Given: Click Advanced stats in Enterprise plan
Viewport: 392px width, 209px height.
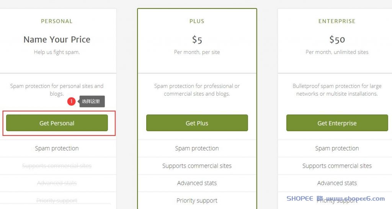Looking at the screenshot, I should coord(337,183).
